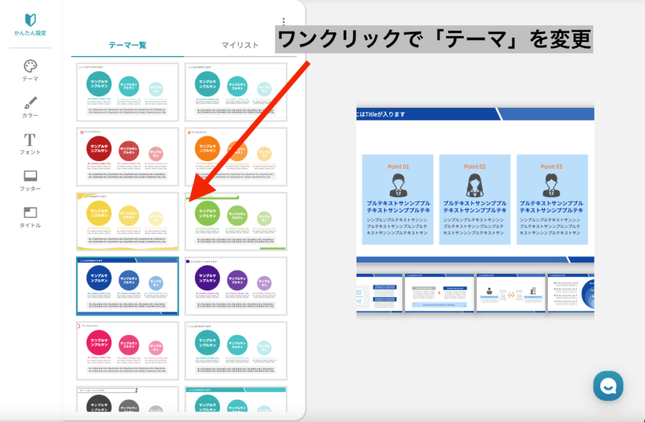Viewport: 645px width, 422px height.
Task: Choose the purple circle theme
Action: click(x=236, y=287)
